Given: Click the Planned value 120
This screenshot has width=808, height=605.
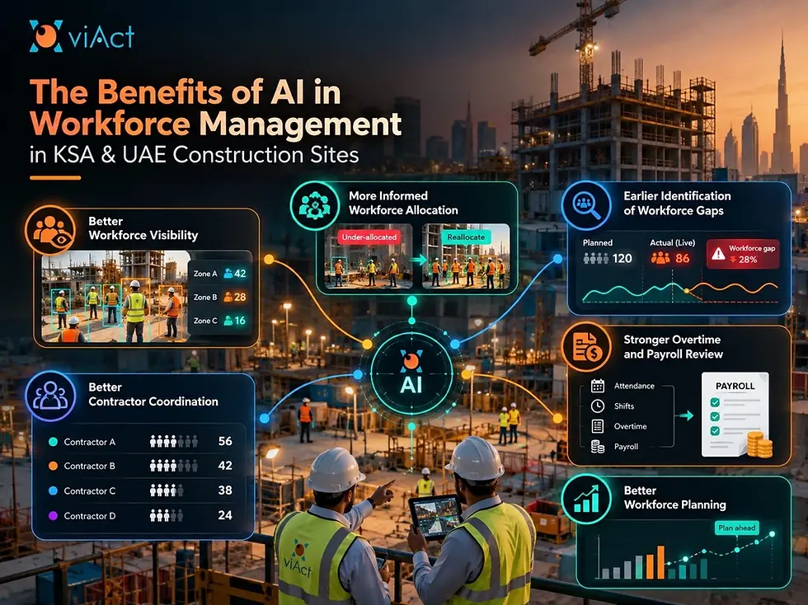Looking at the screenshot, I should coord(622,258).
